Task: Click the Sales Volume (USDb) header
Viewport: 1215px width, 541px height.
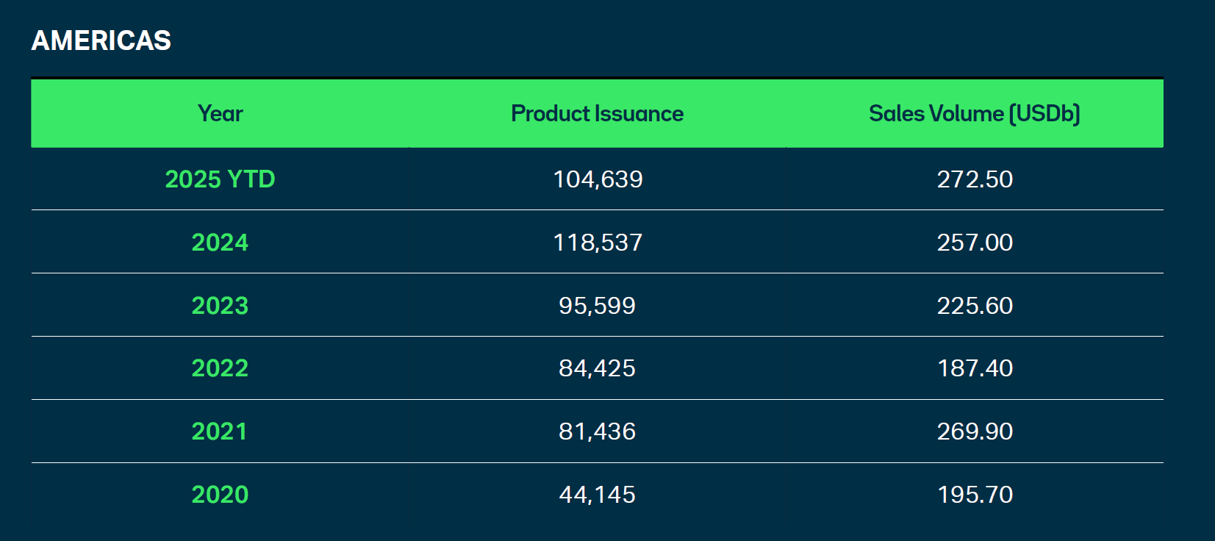Action: tap(974, 113)
